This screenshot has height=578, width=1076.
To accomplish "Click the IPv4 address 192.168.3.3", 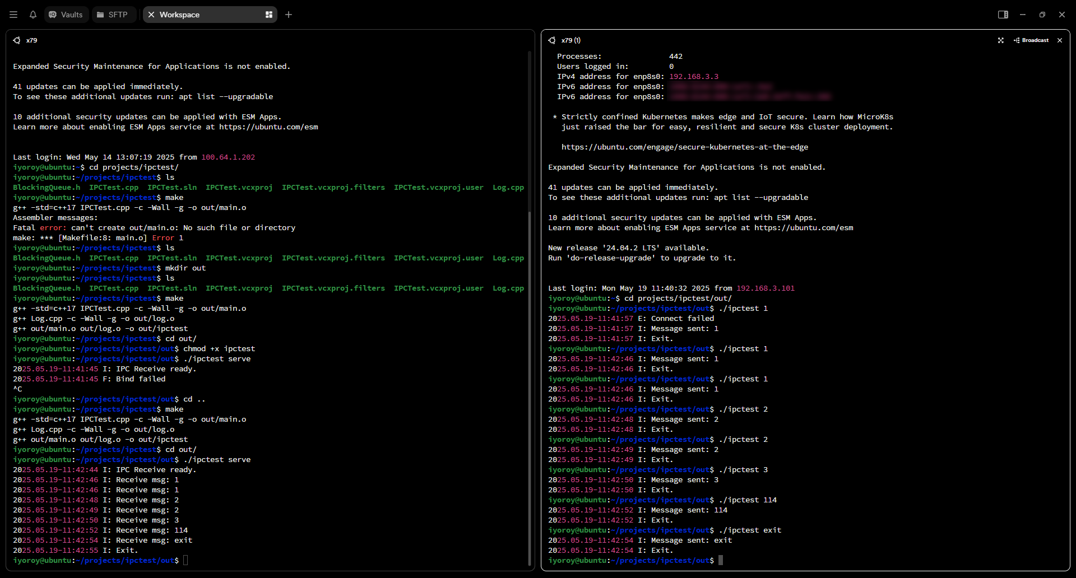I will pos(694,77).
